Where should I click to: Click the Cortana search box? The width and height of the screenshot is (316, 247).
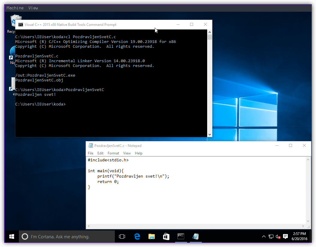67,236
